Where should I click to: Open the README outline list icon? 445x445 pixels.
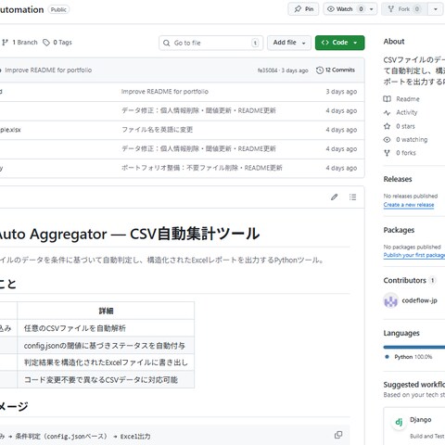coord(352,197)
